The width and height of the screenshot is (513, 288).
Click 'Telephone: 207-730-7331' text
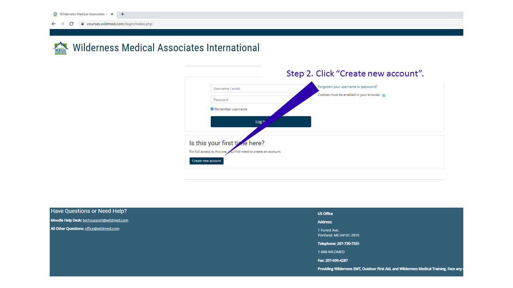pyautogui.click(x=339, y=244)
